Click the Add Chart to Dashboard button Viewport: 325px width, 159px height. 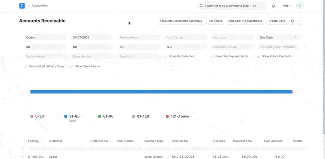(245, 21)
